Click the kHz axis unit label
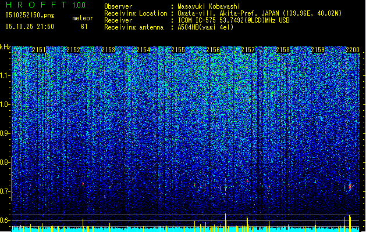 point(5,47)
